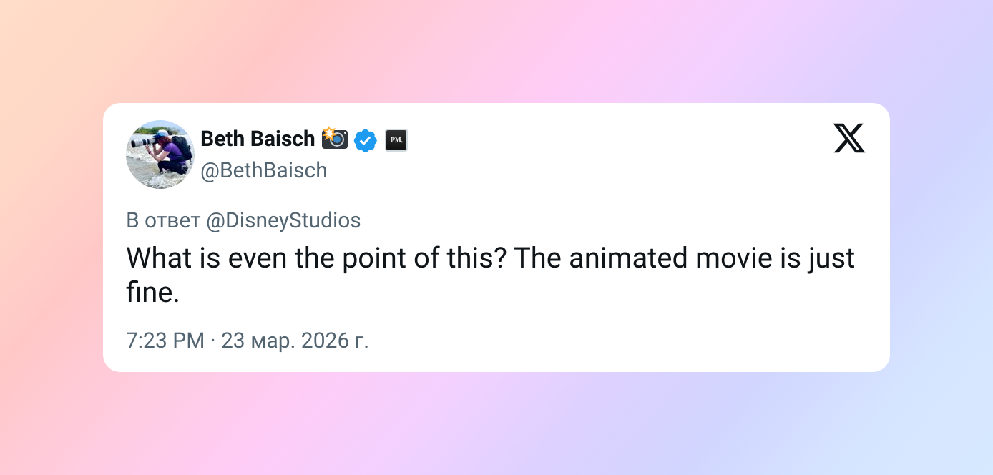Click the peach background in the top-left corner
This screenshot has width=993, height=475.
[x=29, y=29]
